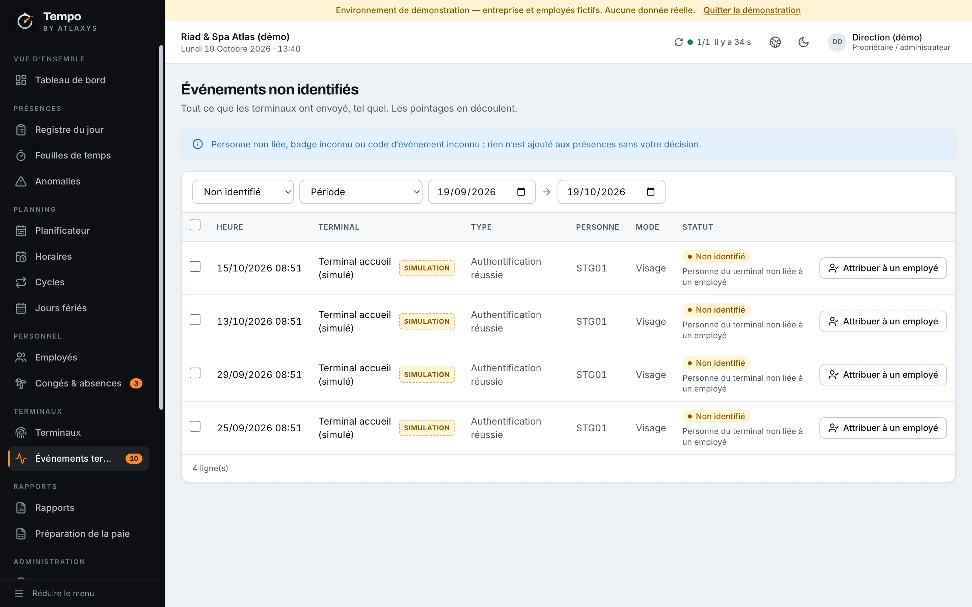Attribuer à un employé for 15/10/2026 row
972x607 pixels.
[883, 268]
